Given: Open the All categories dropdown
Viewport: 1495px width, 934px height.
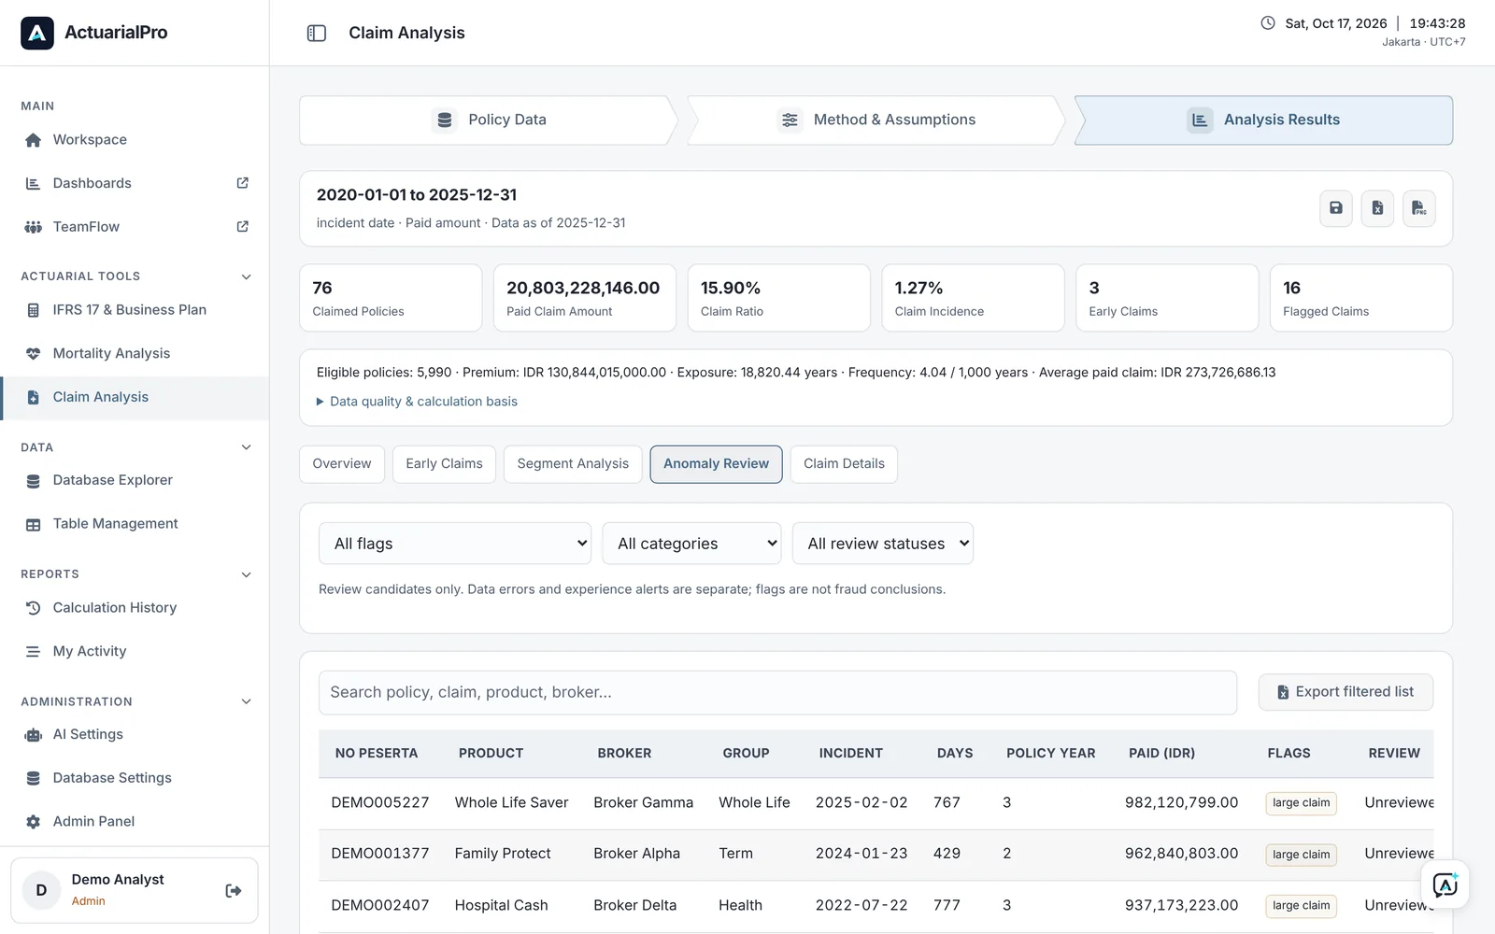Looking at the screenshot, I should pos(691,544).
